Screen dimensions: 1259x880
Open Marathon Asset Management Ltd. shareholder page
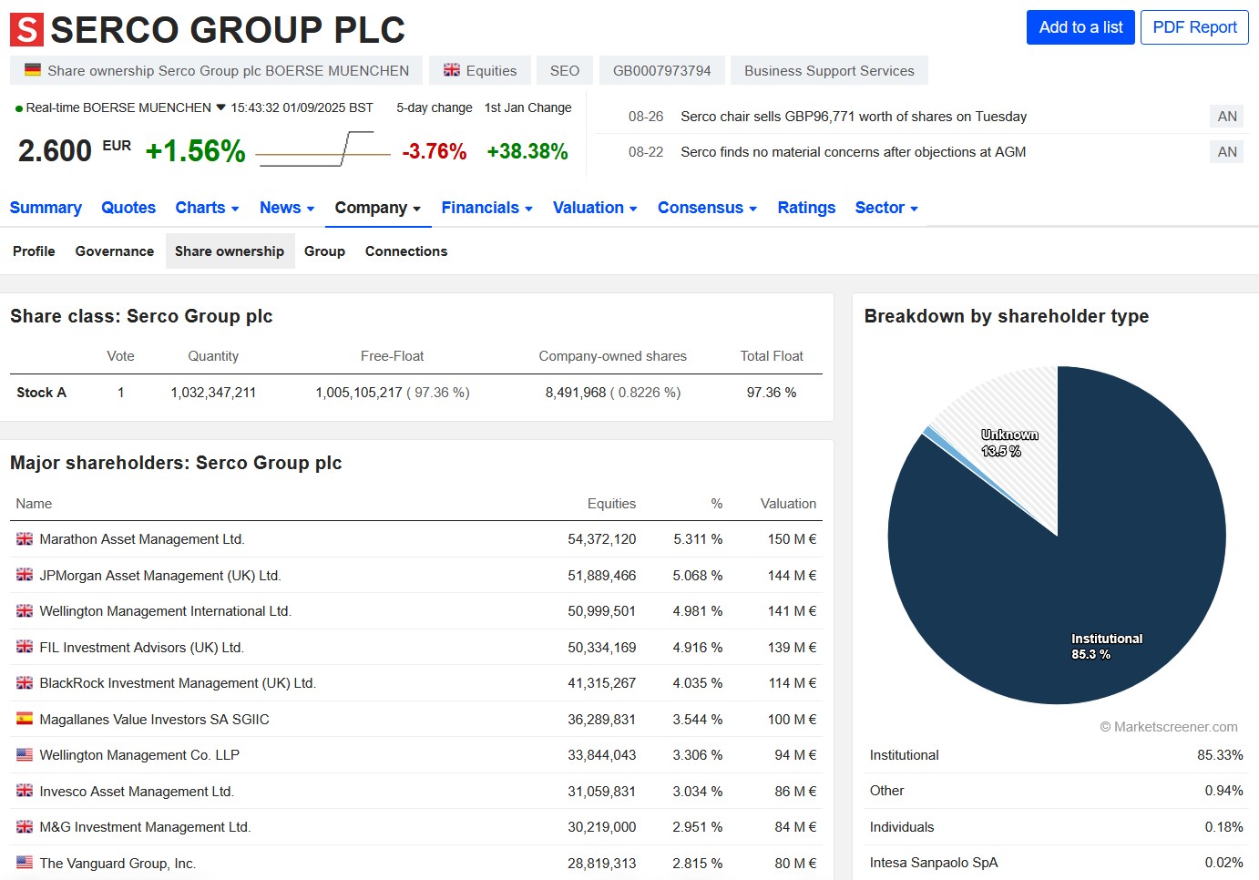click(x=142, y=539)
